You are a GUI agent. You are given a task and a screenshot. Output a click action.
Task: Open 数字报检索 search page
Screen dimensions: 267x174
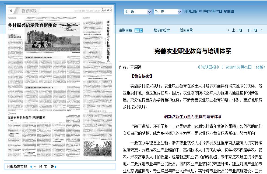click(161, 30)
